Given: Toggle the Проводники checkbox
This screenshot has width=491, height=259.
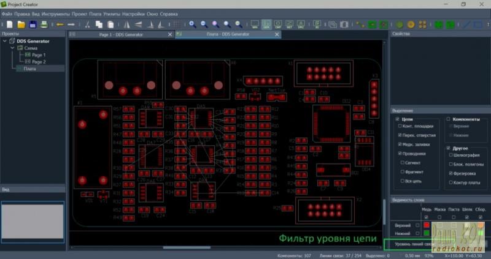Looking at the screenshot, I should (x=400, y=153).
